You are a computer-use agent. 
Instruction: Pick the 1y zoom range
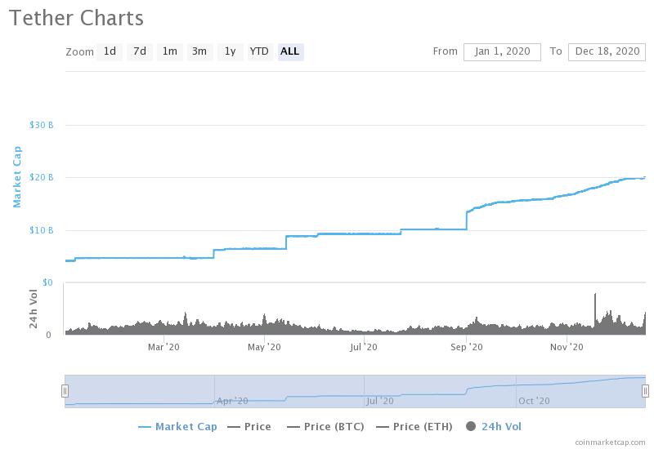pos(230,51)
